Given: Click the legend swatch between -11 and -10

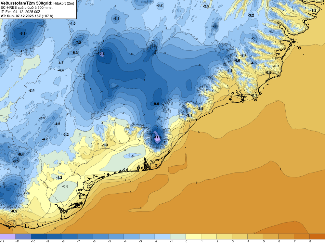Looking at the screenshot, I should click(x=23, y=237).
